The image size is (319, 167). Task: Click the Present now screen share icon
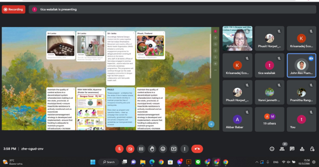click(x=174, y=149)
